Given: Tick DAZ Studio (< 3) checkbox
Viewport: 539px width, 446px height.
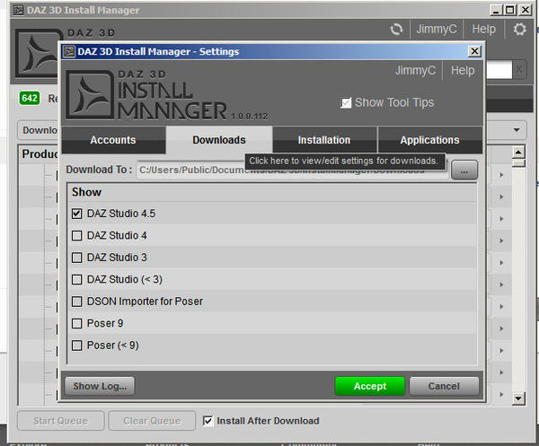Looking at the screenshot, I should 76,279.
